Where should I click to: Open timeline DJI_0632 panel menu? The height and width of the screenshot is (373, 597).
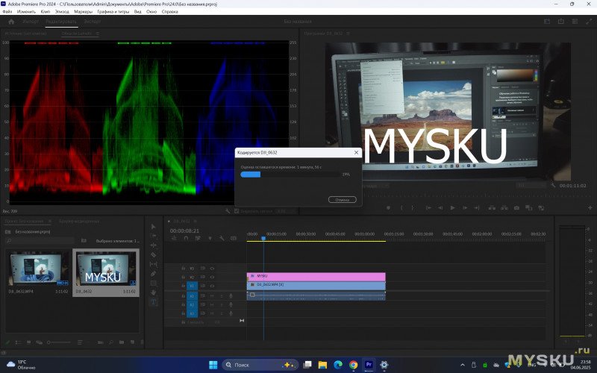click(x=195, y=221)
